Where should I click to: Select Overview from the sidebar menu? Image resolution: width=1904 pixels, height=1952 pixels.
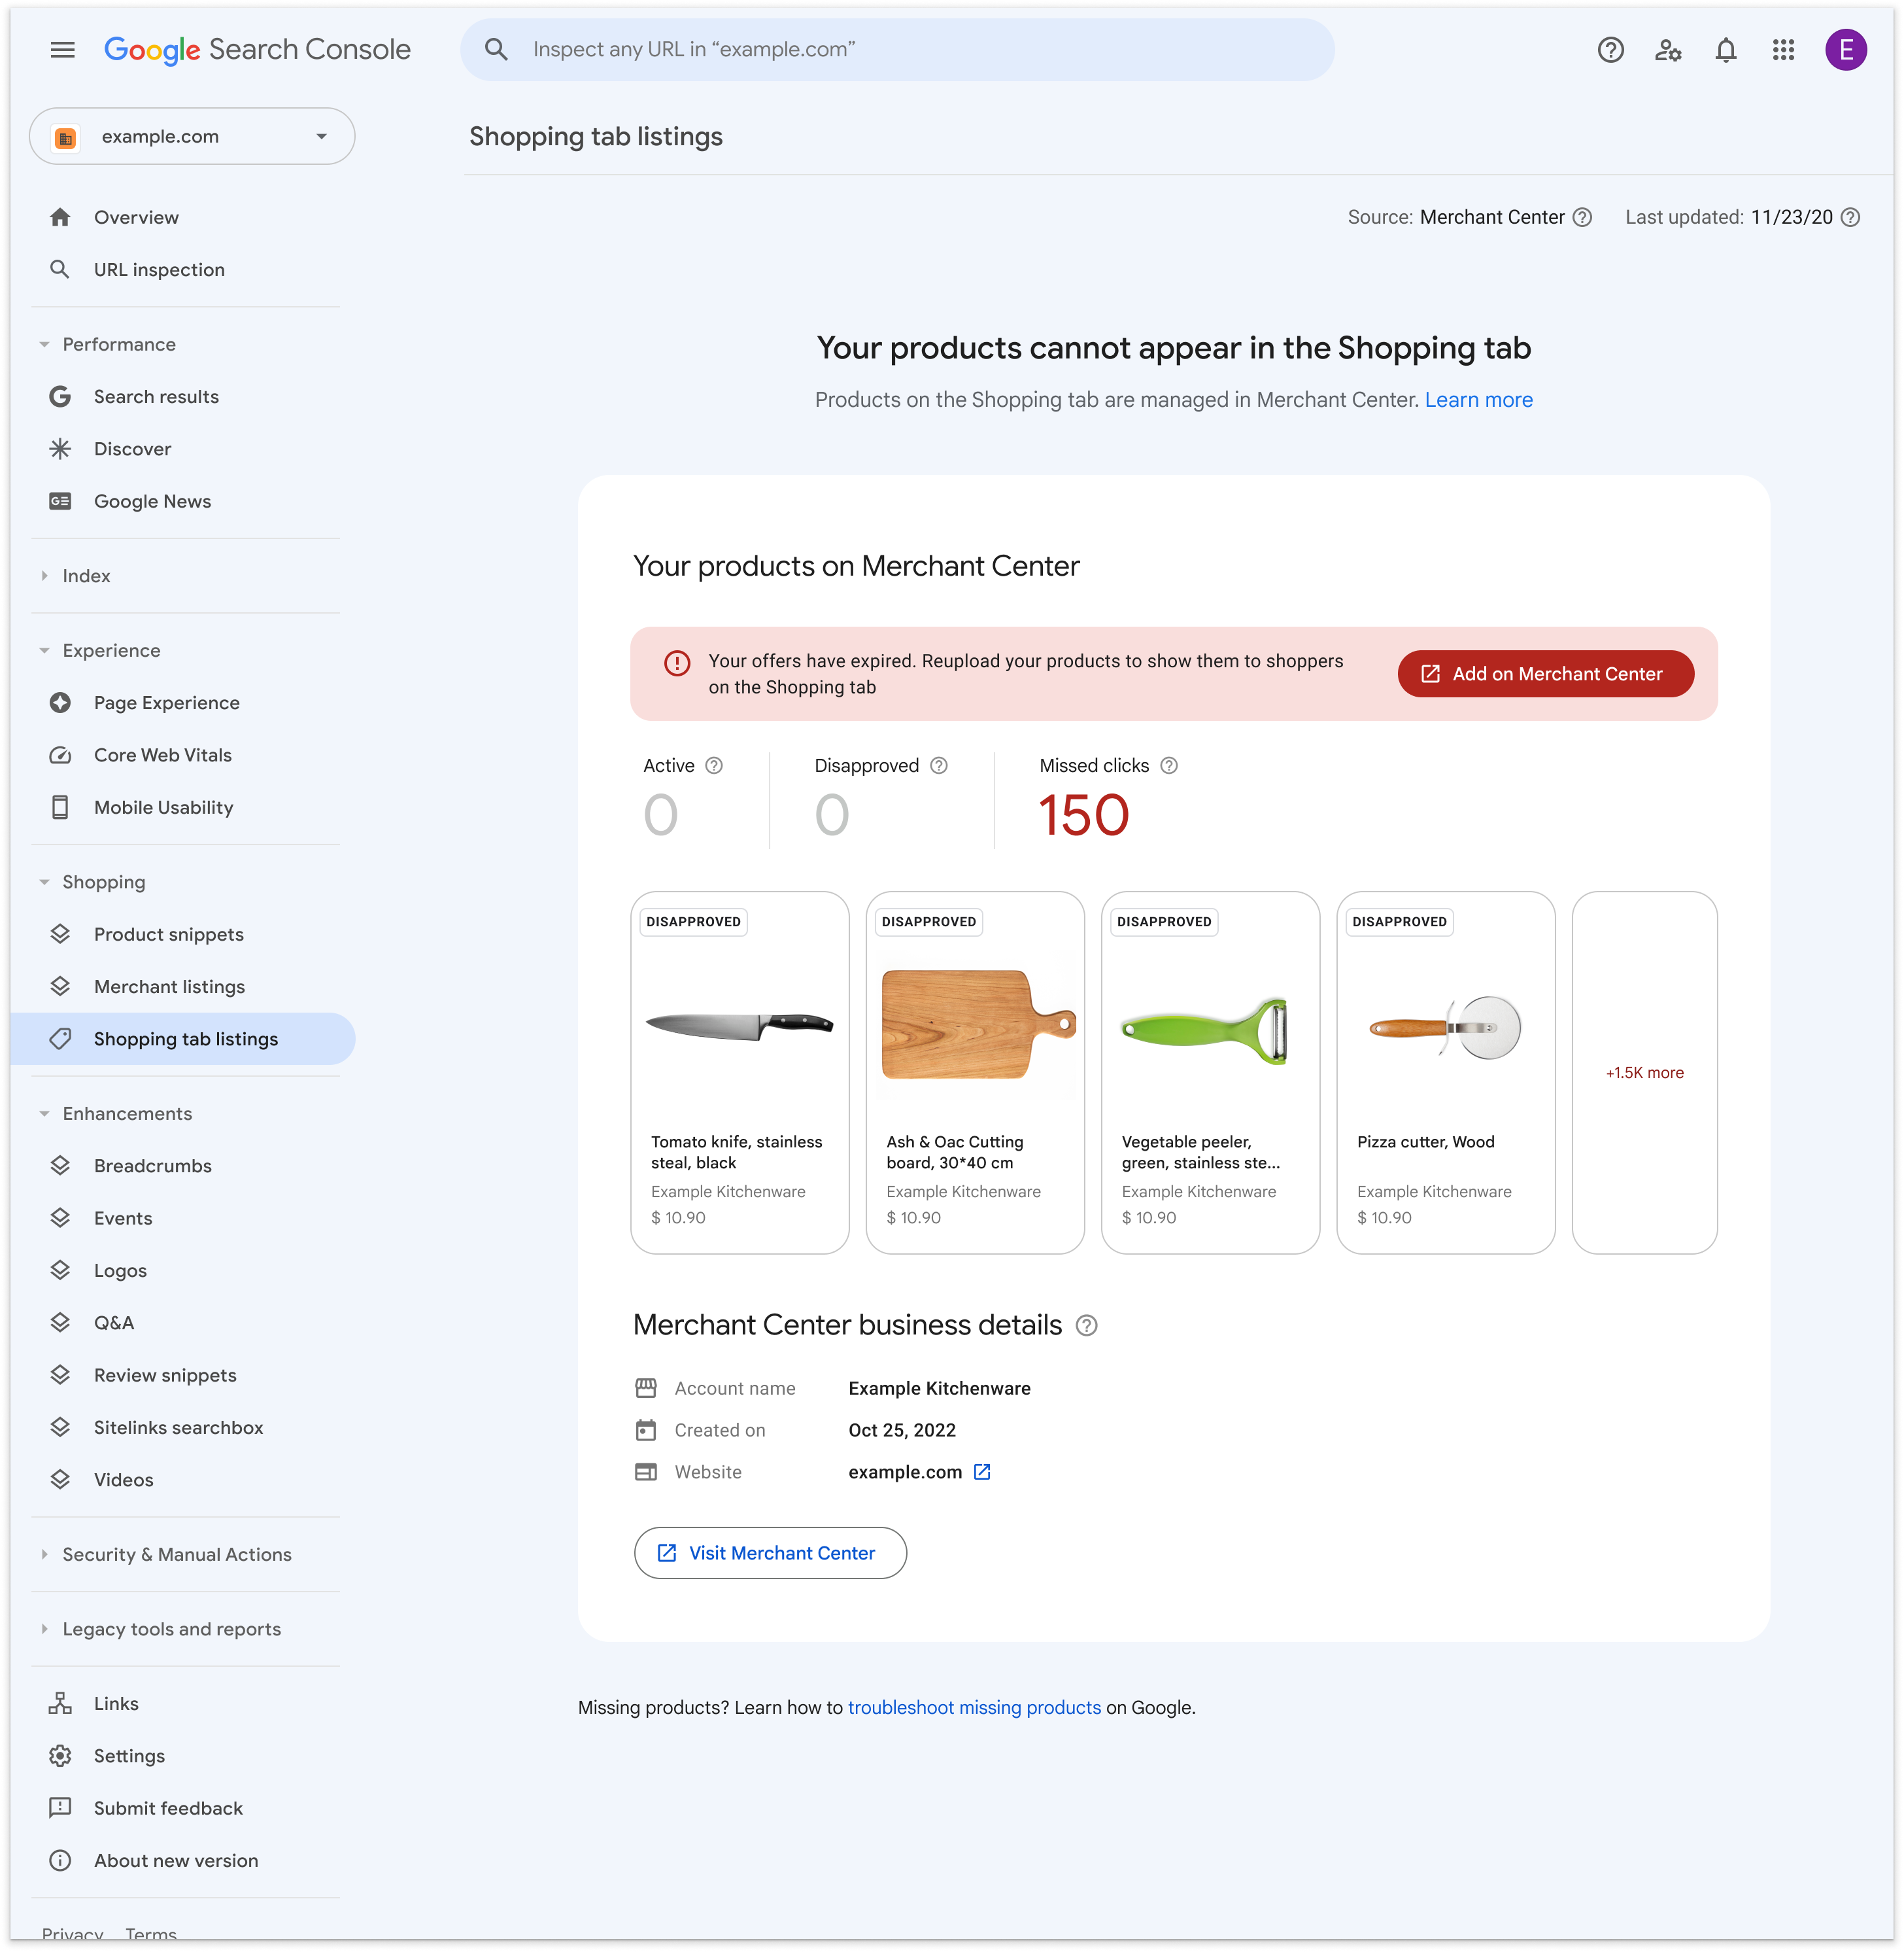(x=136, y=217)
